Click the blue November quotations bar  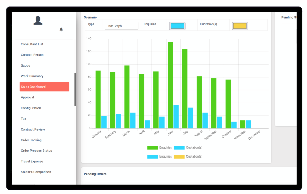pyautogui.click(x=248, y=125)
